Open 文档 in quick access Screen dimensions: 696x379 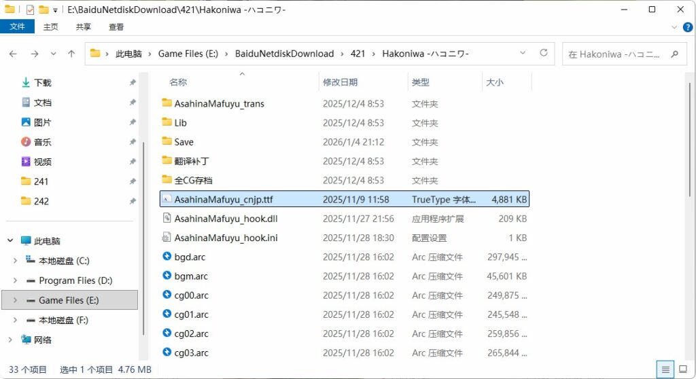(43, 103)
